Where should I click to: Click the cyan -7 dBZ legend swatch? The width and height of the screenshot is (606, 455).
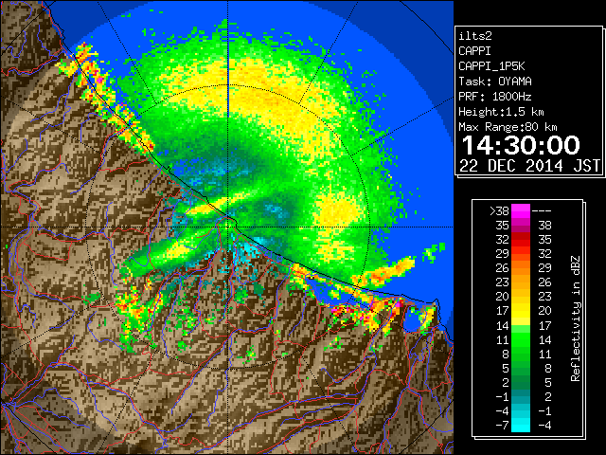pyautogui.click(x=521, y=425)
